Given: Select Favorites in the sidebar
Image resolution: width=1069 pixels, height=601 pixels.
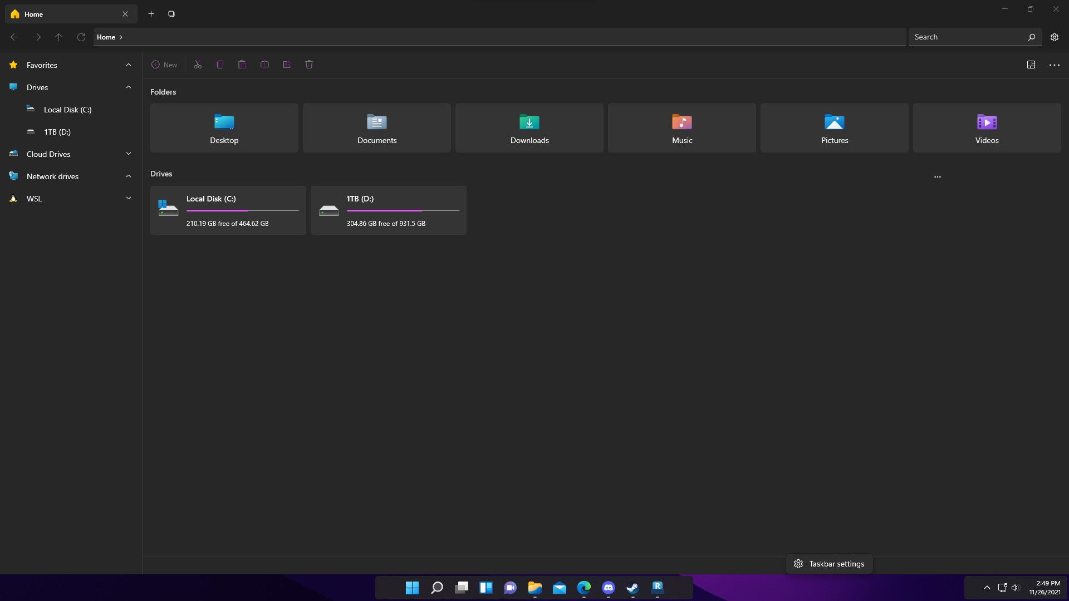Looking at the screenshot, I should tap(42, 65).
